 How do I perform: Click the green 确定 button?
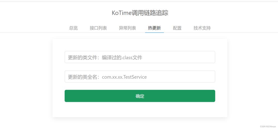pos(140,96)
